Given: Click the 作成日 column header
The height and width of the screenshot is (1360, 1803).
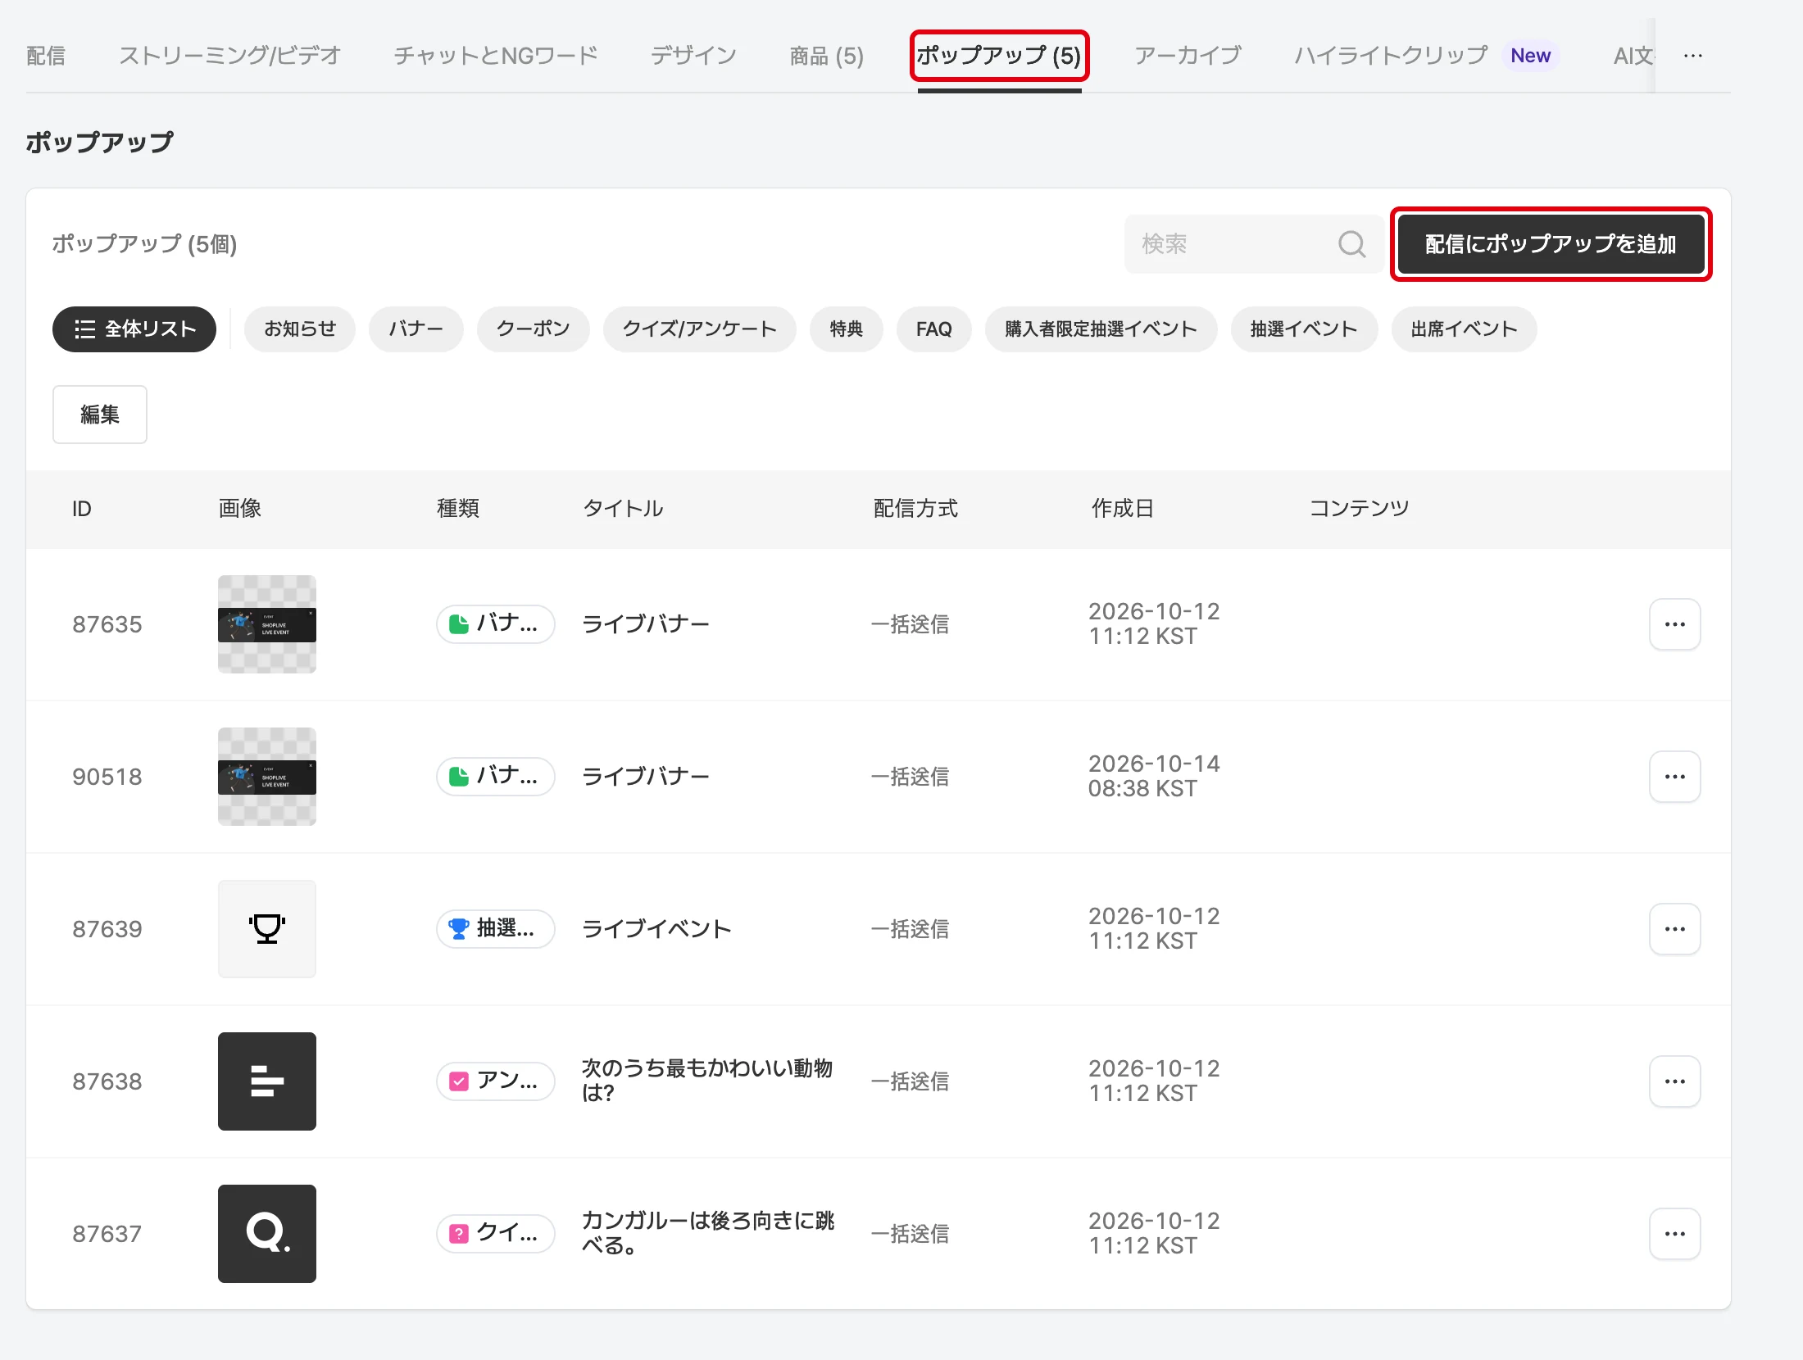Looking at the screenshot, I should 1123,509.
